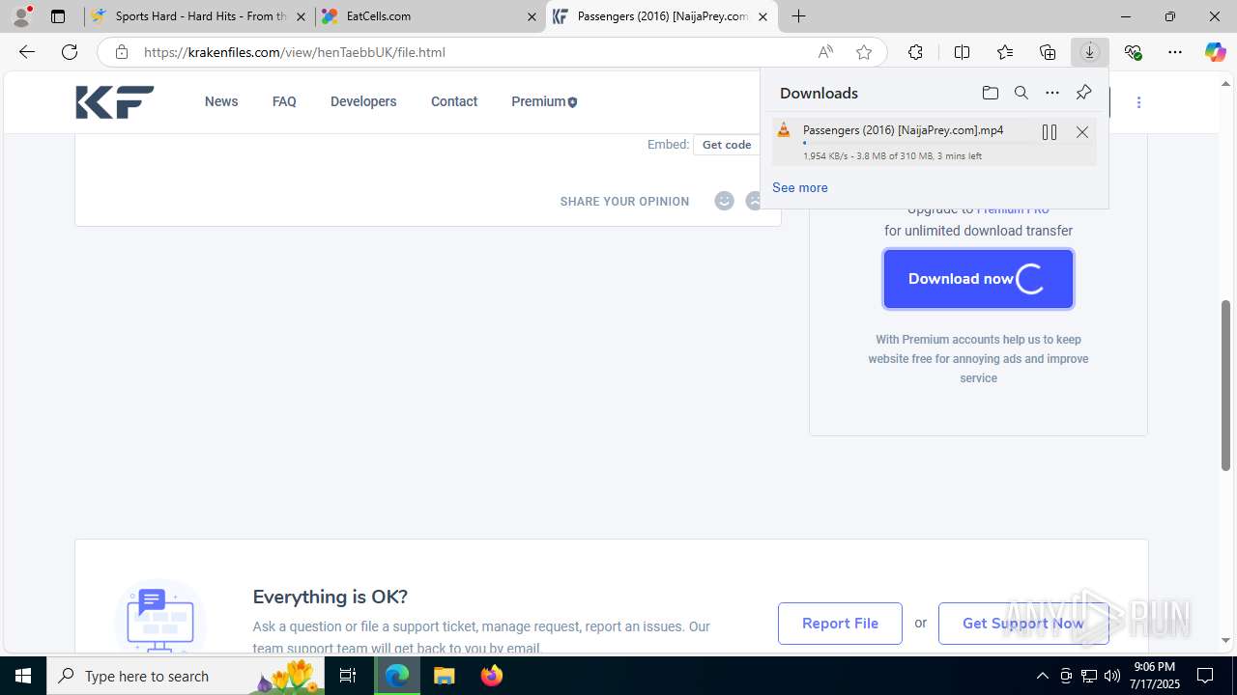This screenshot has width=1237, height=695.
Task: Open the Read aloud icon
Action: (825, 52)
